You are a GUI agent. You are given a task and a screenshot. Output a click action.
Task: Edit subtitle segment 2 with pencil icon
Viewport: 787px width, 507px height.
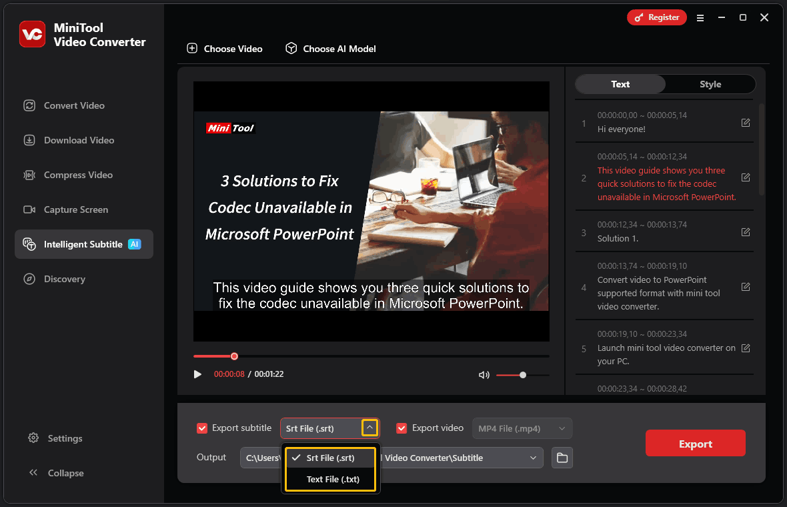pos(745,177)
